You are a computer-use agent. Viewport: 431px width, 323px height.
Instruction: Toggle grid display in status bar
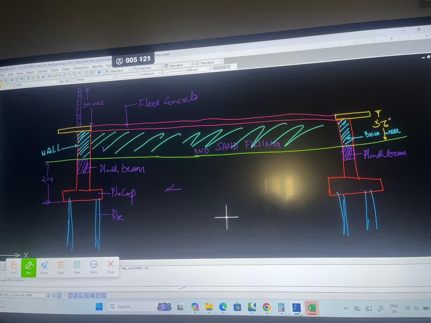54,295
